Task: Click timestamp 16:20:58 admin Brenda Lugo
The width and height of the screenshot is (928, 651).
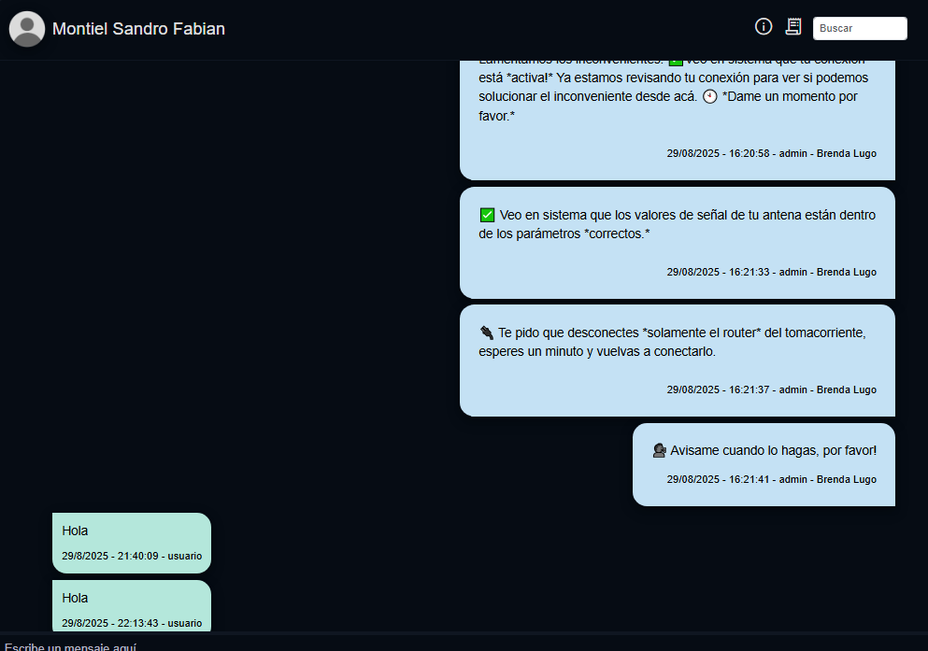Action: pos(772,153)
